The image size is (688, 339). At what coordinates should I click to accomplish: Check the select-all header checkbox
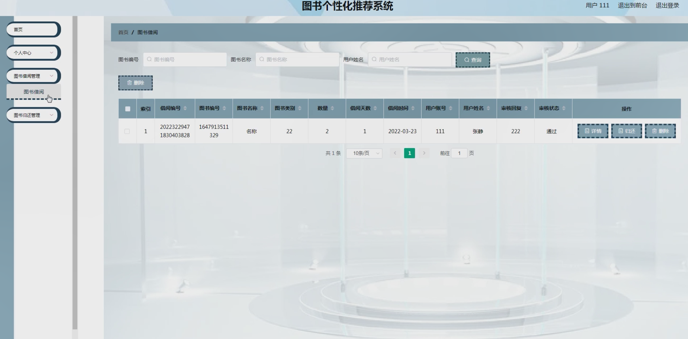pos(128,109)
